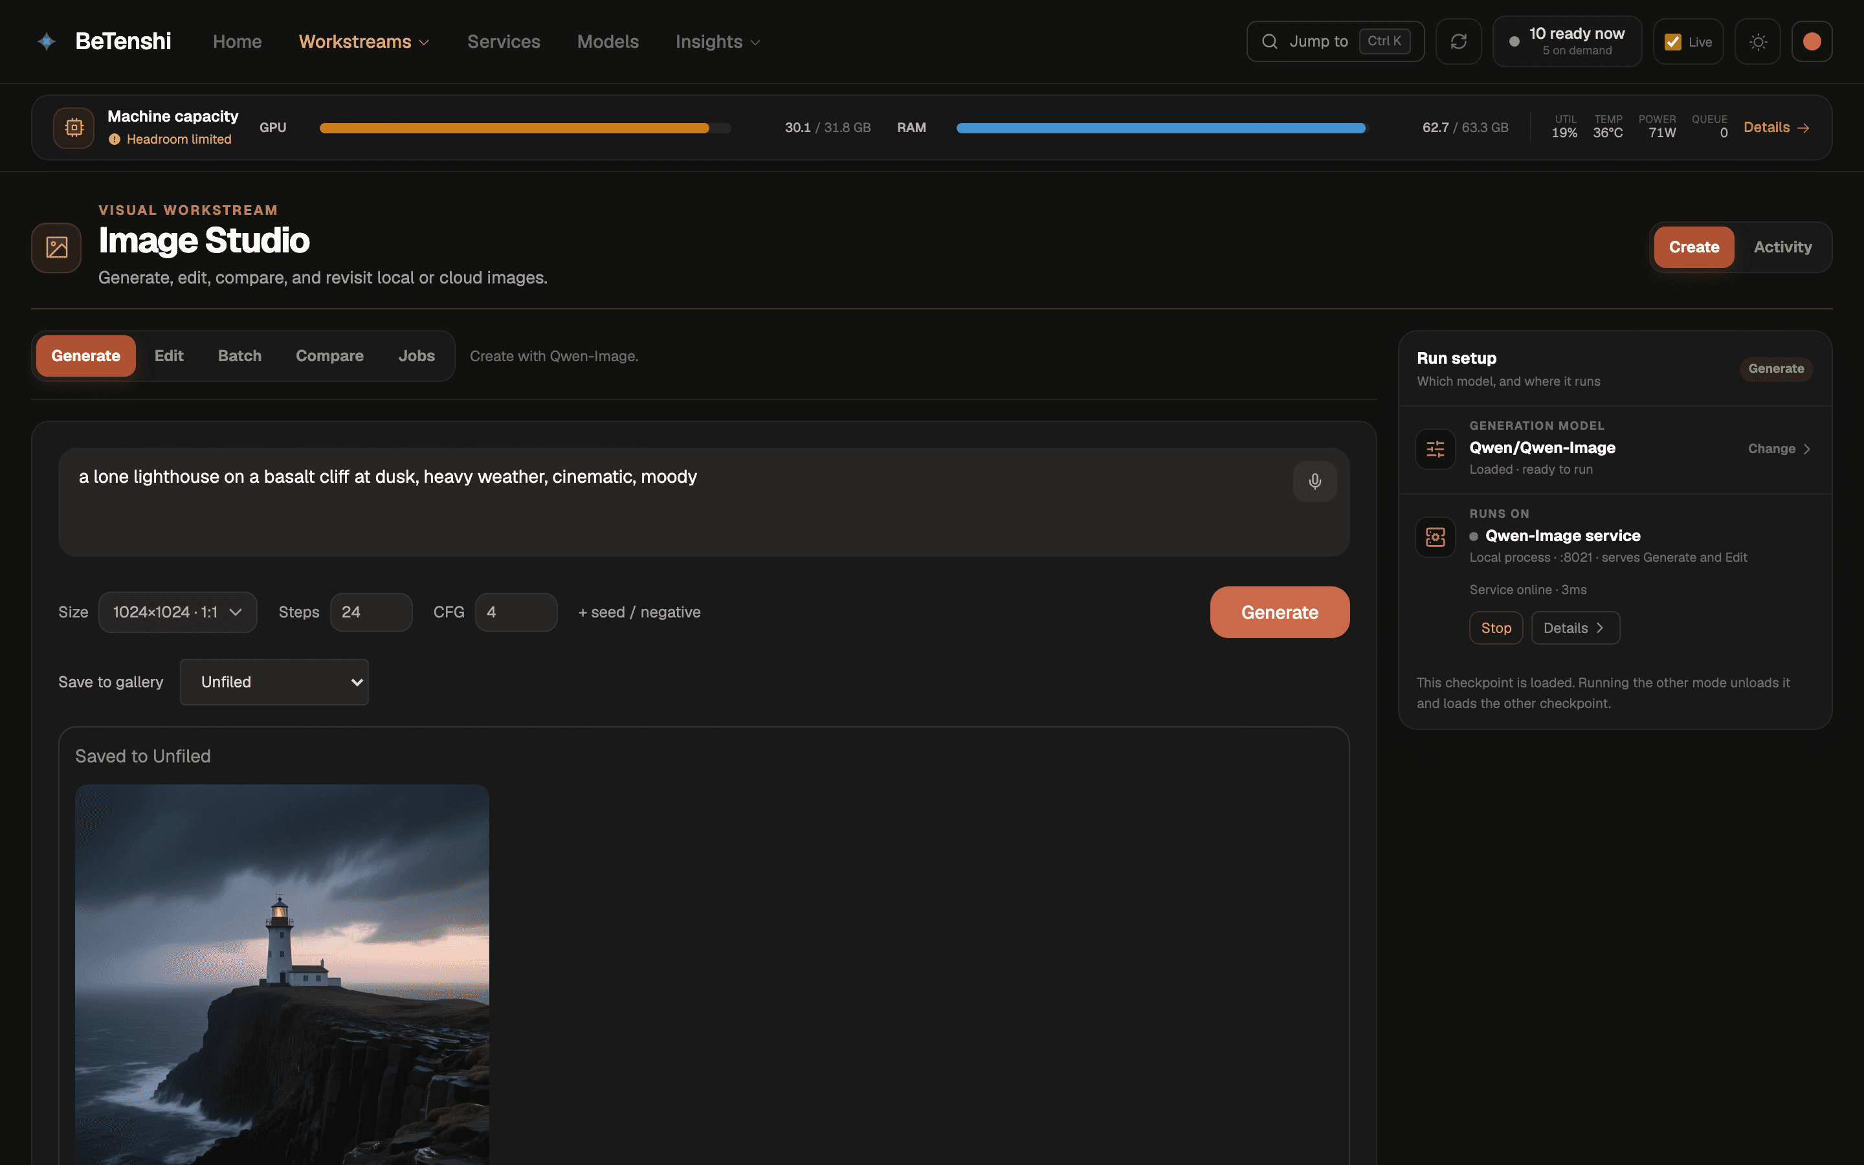Switch to the Batch tab
The image size is (1864, 1165).
click(x=239, y=356)
